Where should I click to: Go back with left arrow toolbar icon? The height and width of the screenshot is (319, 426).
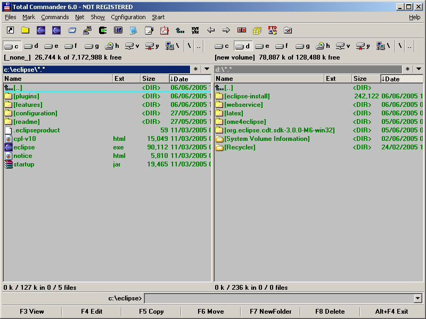[211, 30]
